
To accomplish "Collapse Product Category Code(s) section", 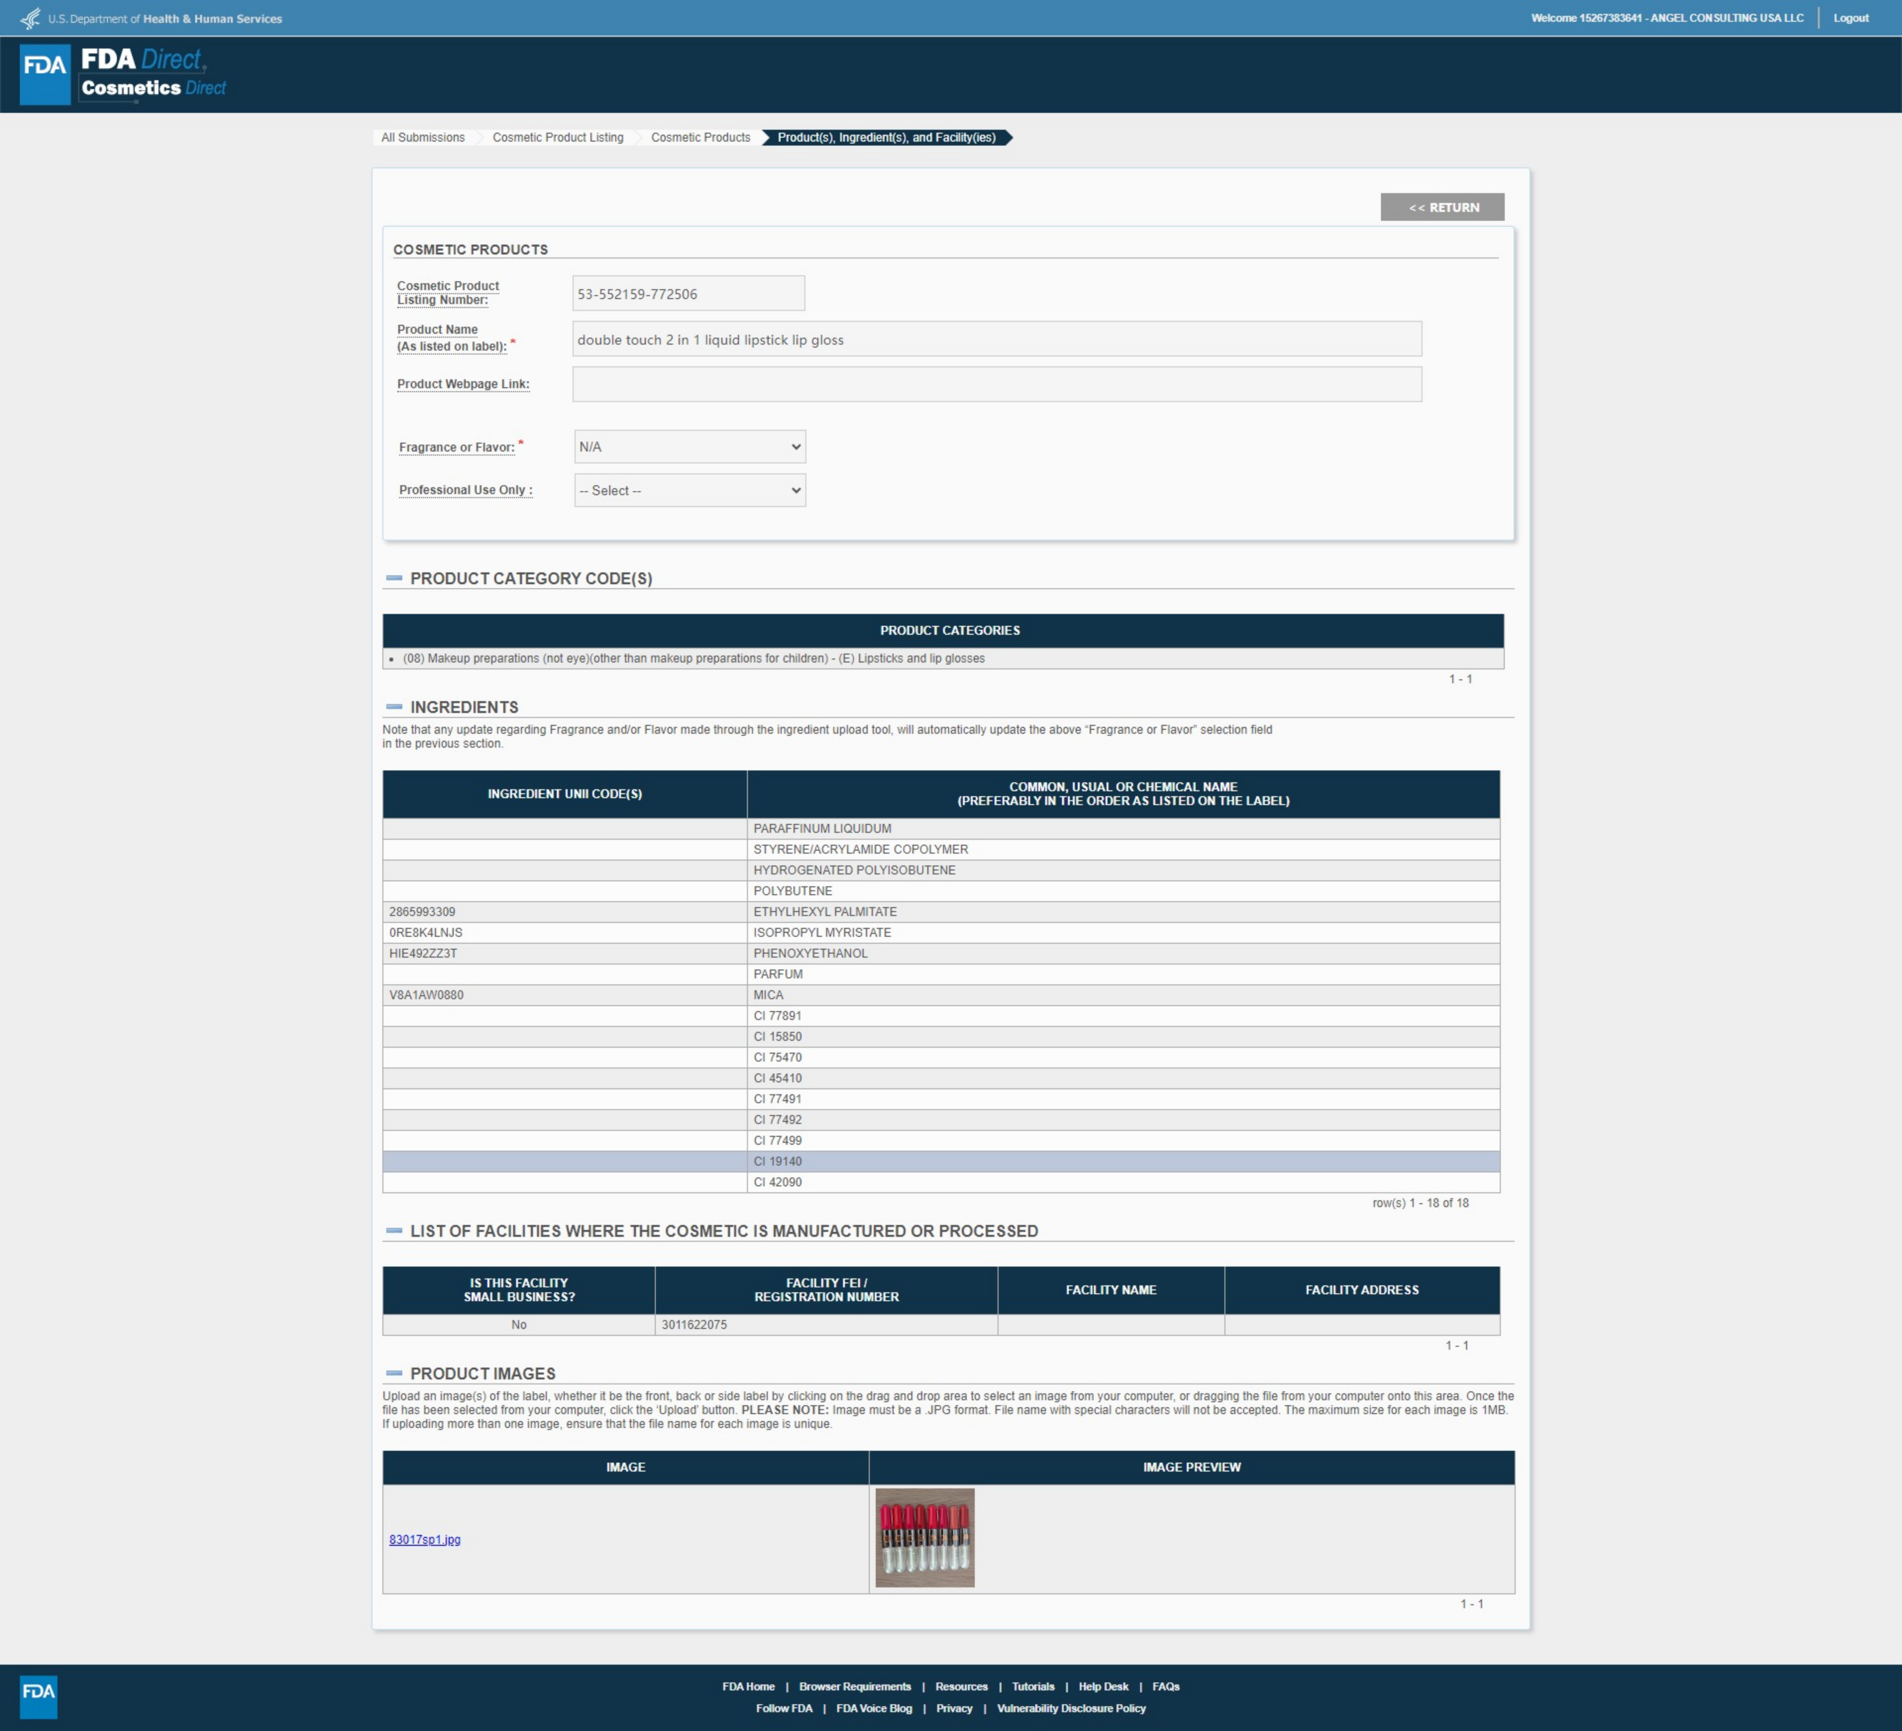I will [x=394, y=578].
